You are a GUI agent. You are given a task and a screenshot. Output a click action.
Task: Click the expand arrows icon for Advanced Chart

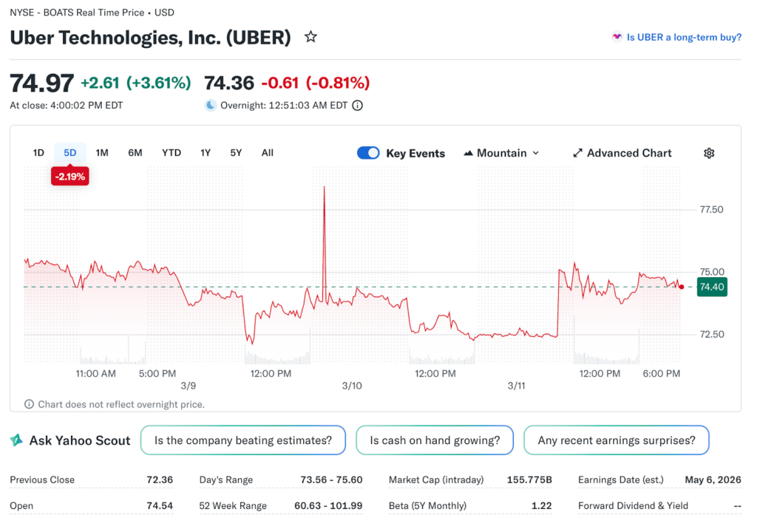pos(577,153)
